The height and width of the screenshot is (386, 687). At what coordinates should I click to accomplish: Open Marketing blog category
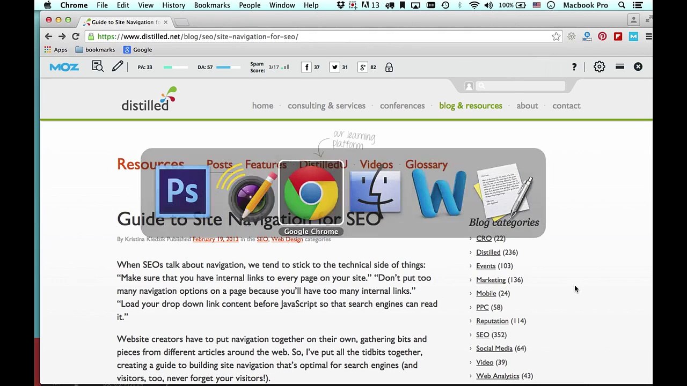(491, 280)
